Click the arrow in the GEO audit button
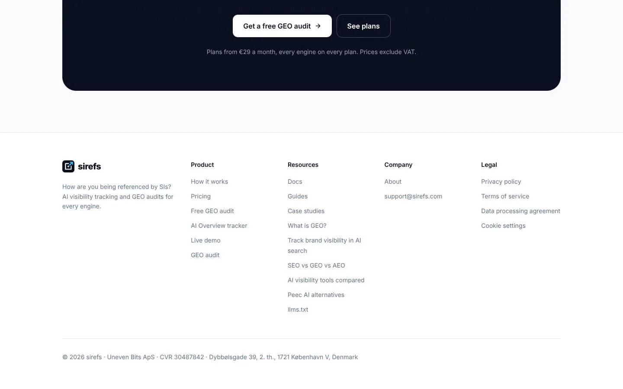 318,26
